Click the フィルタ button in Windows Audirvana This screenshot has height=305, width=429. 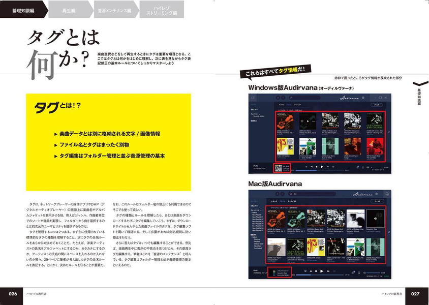377,105
